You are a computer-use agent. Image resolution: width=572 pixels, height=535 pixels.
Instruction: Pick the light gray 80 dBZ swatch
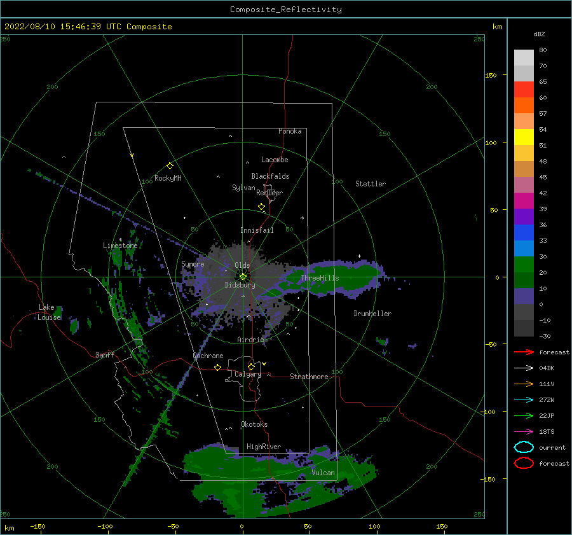[x=524, y=58]
